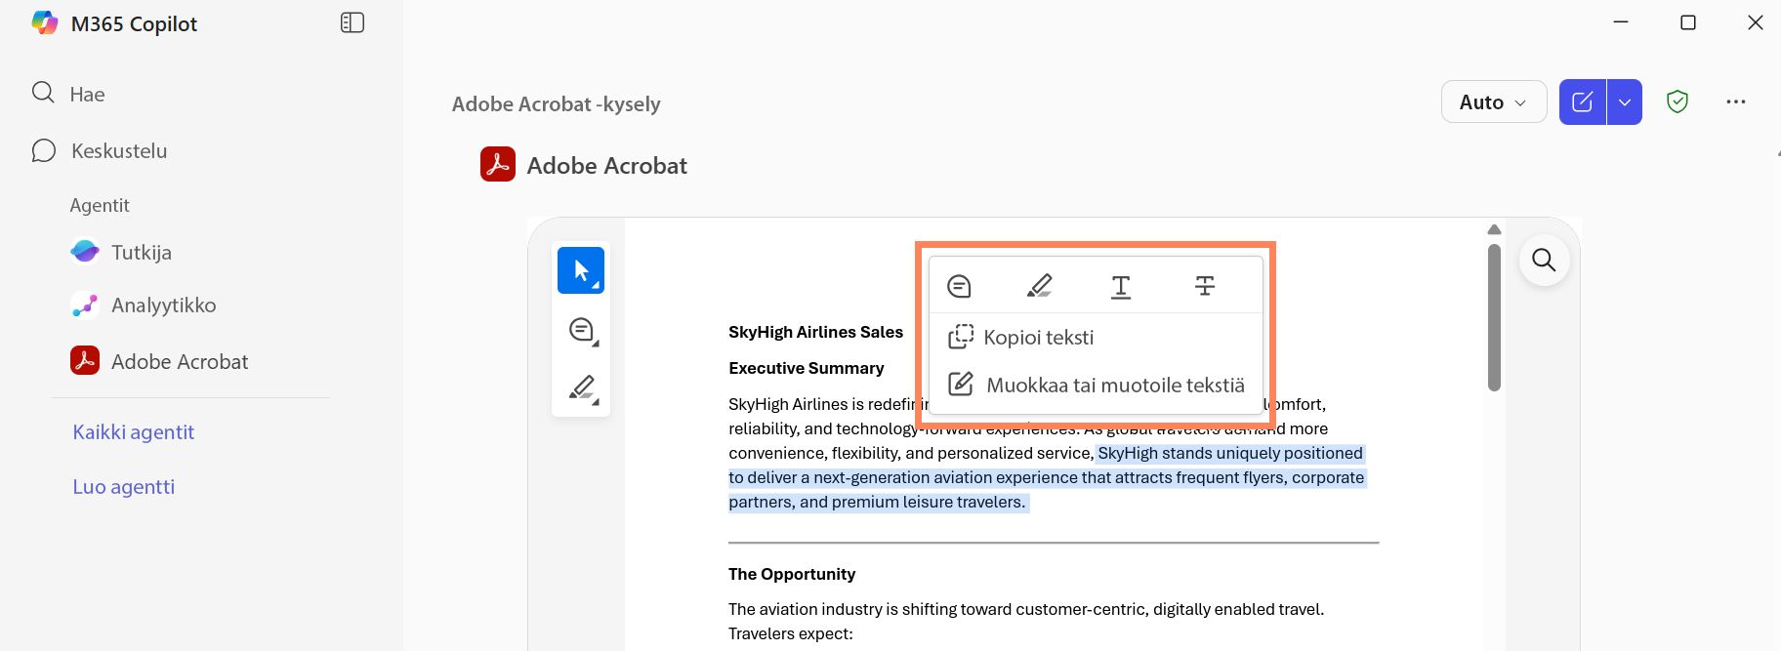1781x651 pixels.
Task: Click the Agentit section label
Action: tap(100, 205)
